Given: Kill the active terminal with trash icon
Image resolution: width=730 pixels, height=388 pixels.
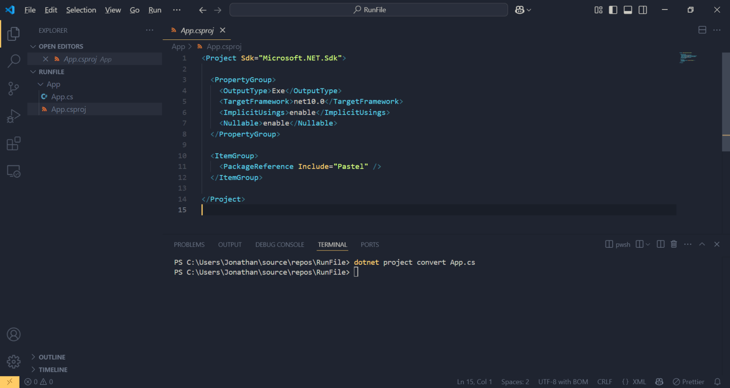Looking at the screenshot, I should tap(673, 244).
